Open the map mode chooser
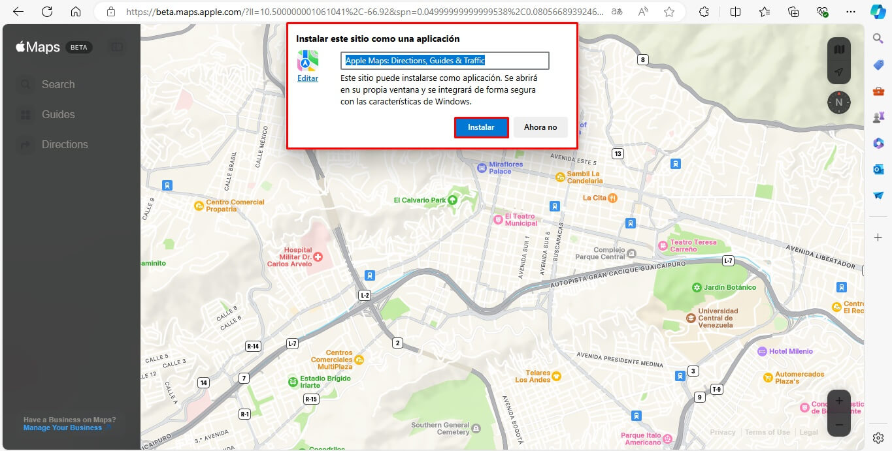892x451 pixels. [x=839, y=49]
